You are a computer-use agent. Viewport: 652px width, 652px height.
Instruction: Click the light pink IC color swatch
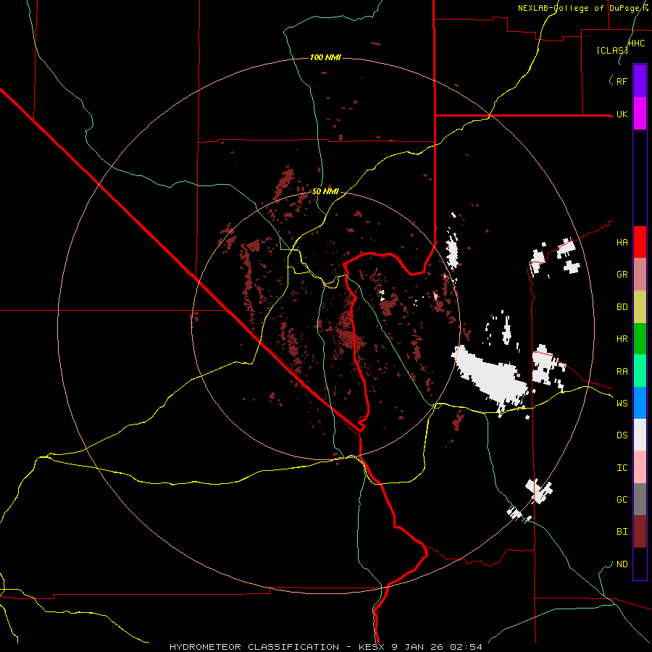[x=640, y=467]
